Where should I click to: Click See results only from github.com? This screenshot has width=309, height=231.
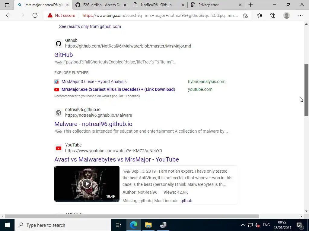pos(90,26)
